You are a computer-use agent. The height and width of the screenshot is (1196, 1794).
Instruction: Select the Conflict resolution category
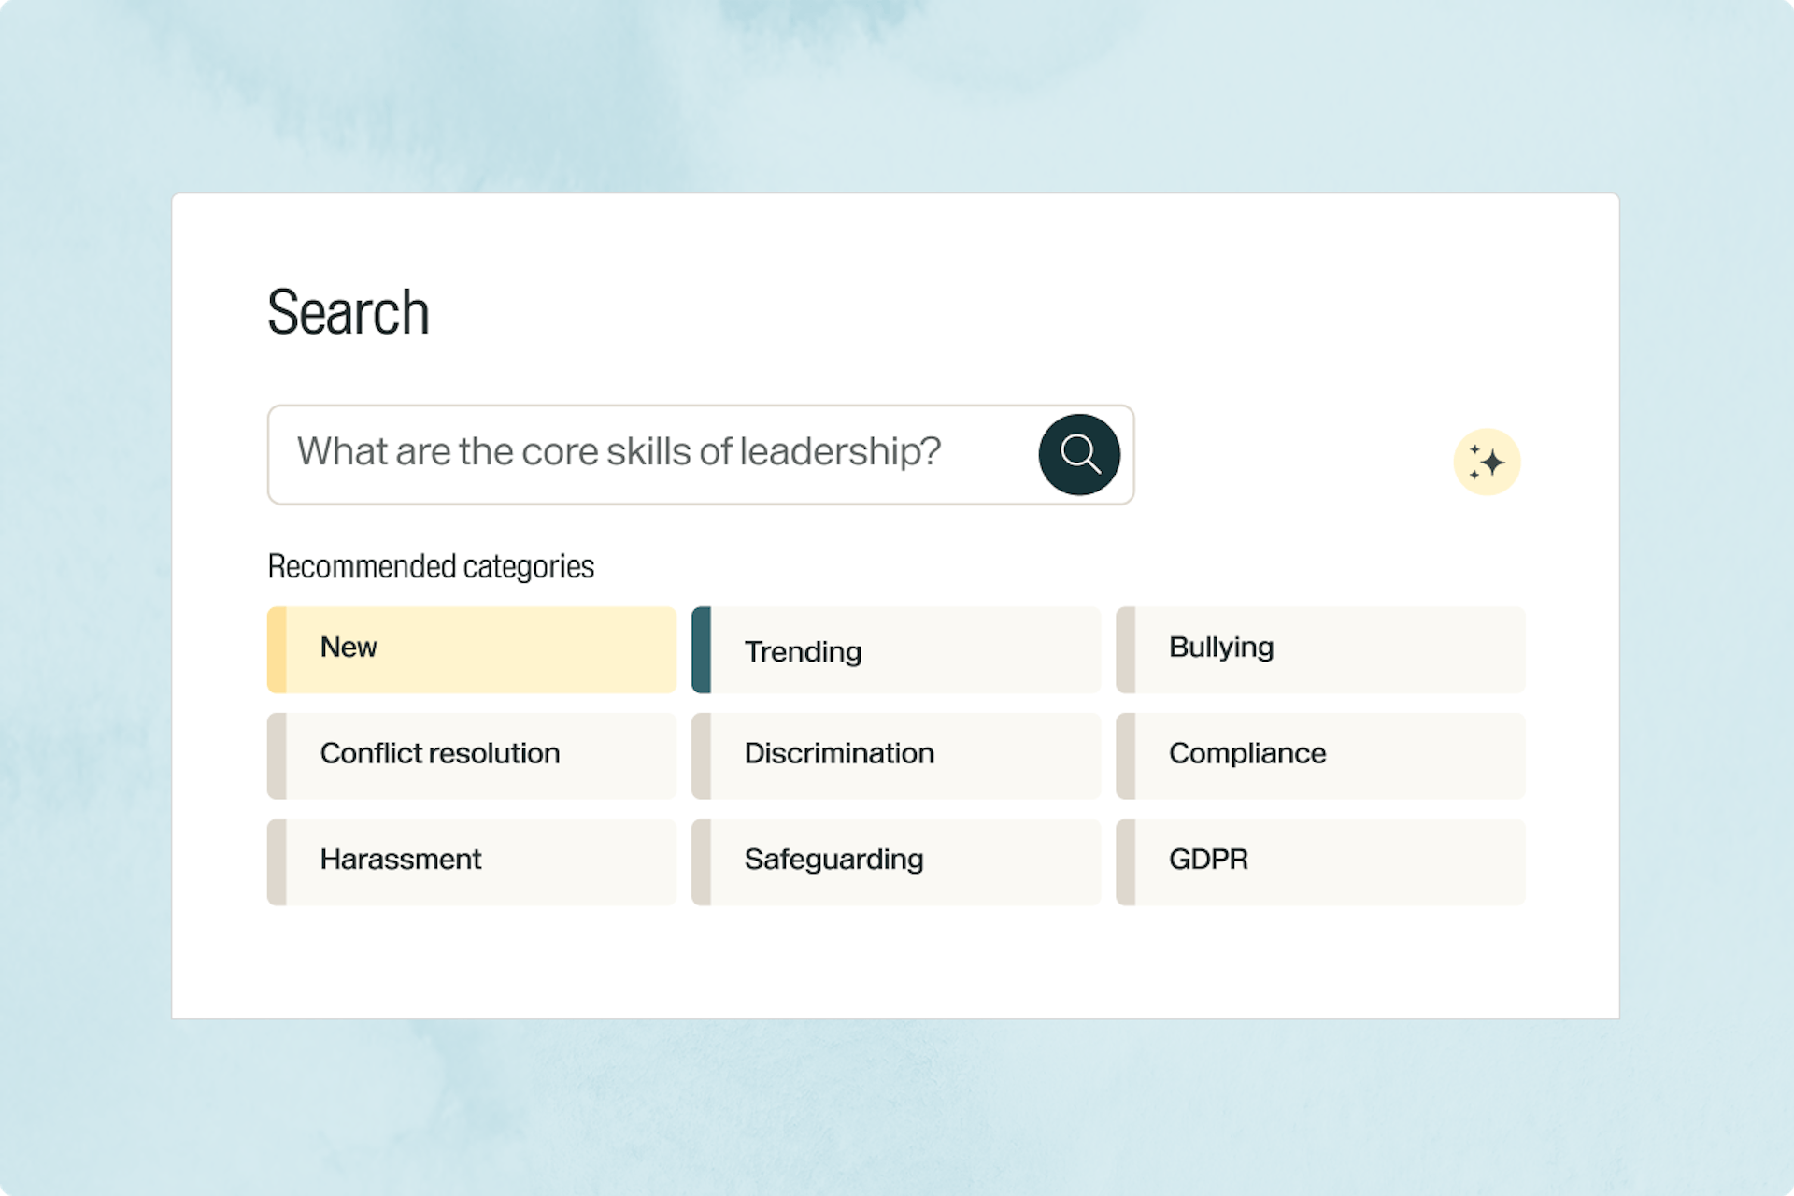472,755
